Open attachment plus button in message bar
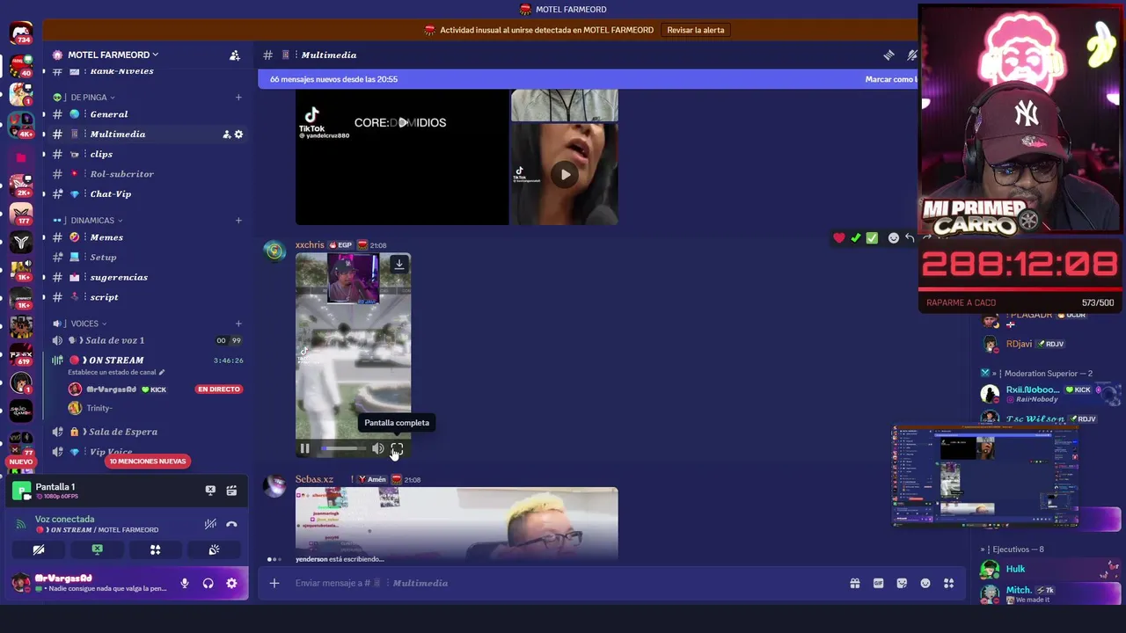Image resolution: width=1126 pixels, height=633 pixels. pos(274,583)
